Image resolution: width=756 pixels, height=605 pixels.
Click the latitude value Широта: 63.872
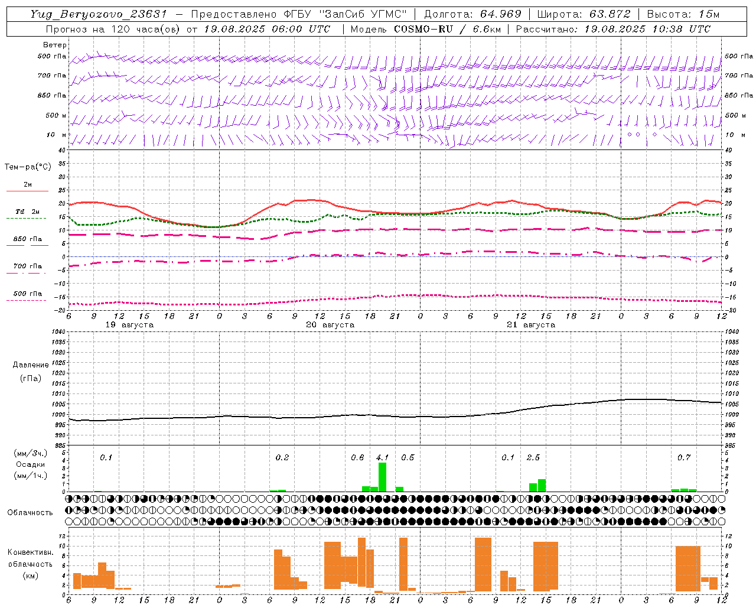(584, 14)
